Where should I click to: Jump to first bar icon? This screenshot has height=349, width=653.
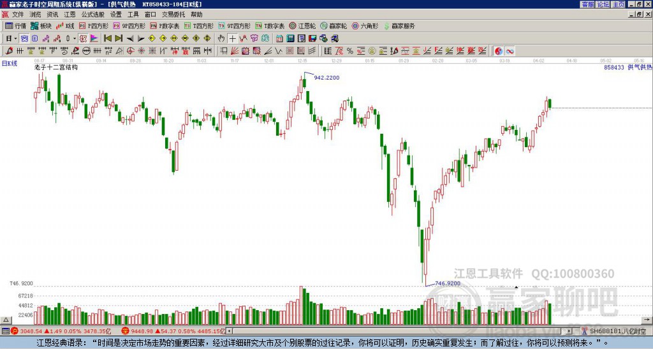(107, 39)
